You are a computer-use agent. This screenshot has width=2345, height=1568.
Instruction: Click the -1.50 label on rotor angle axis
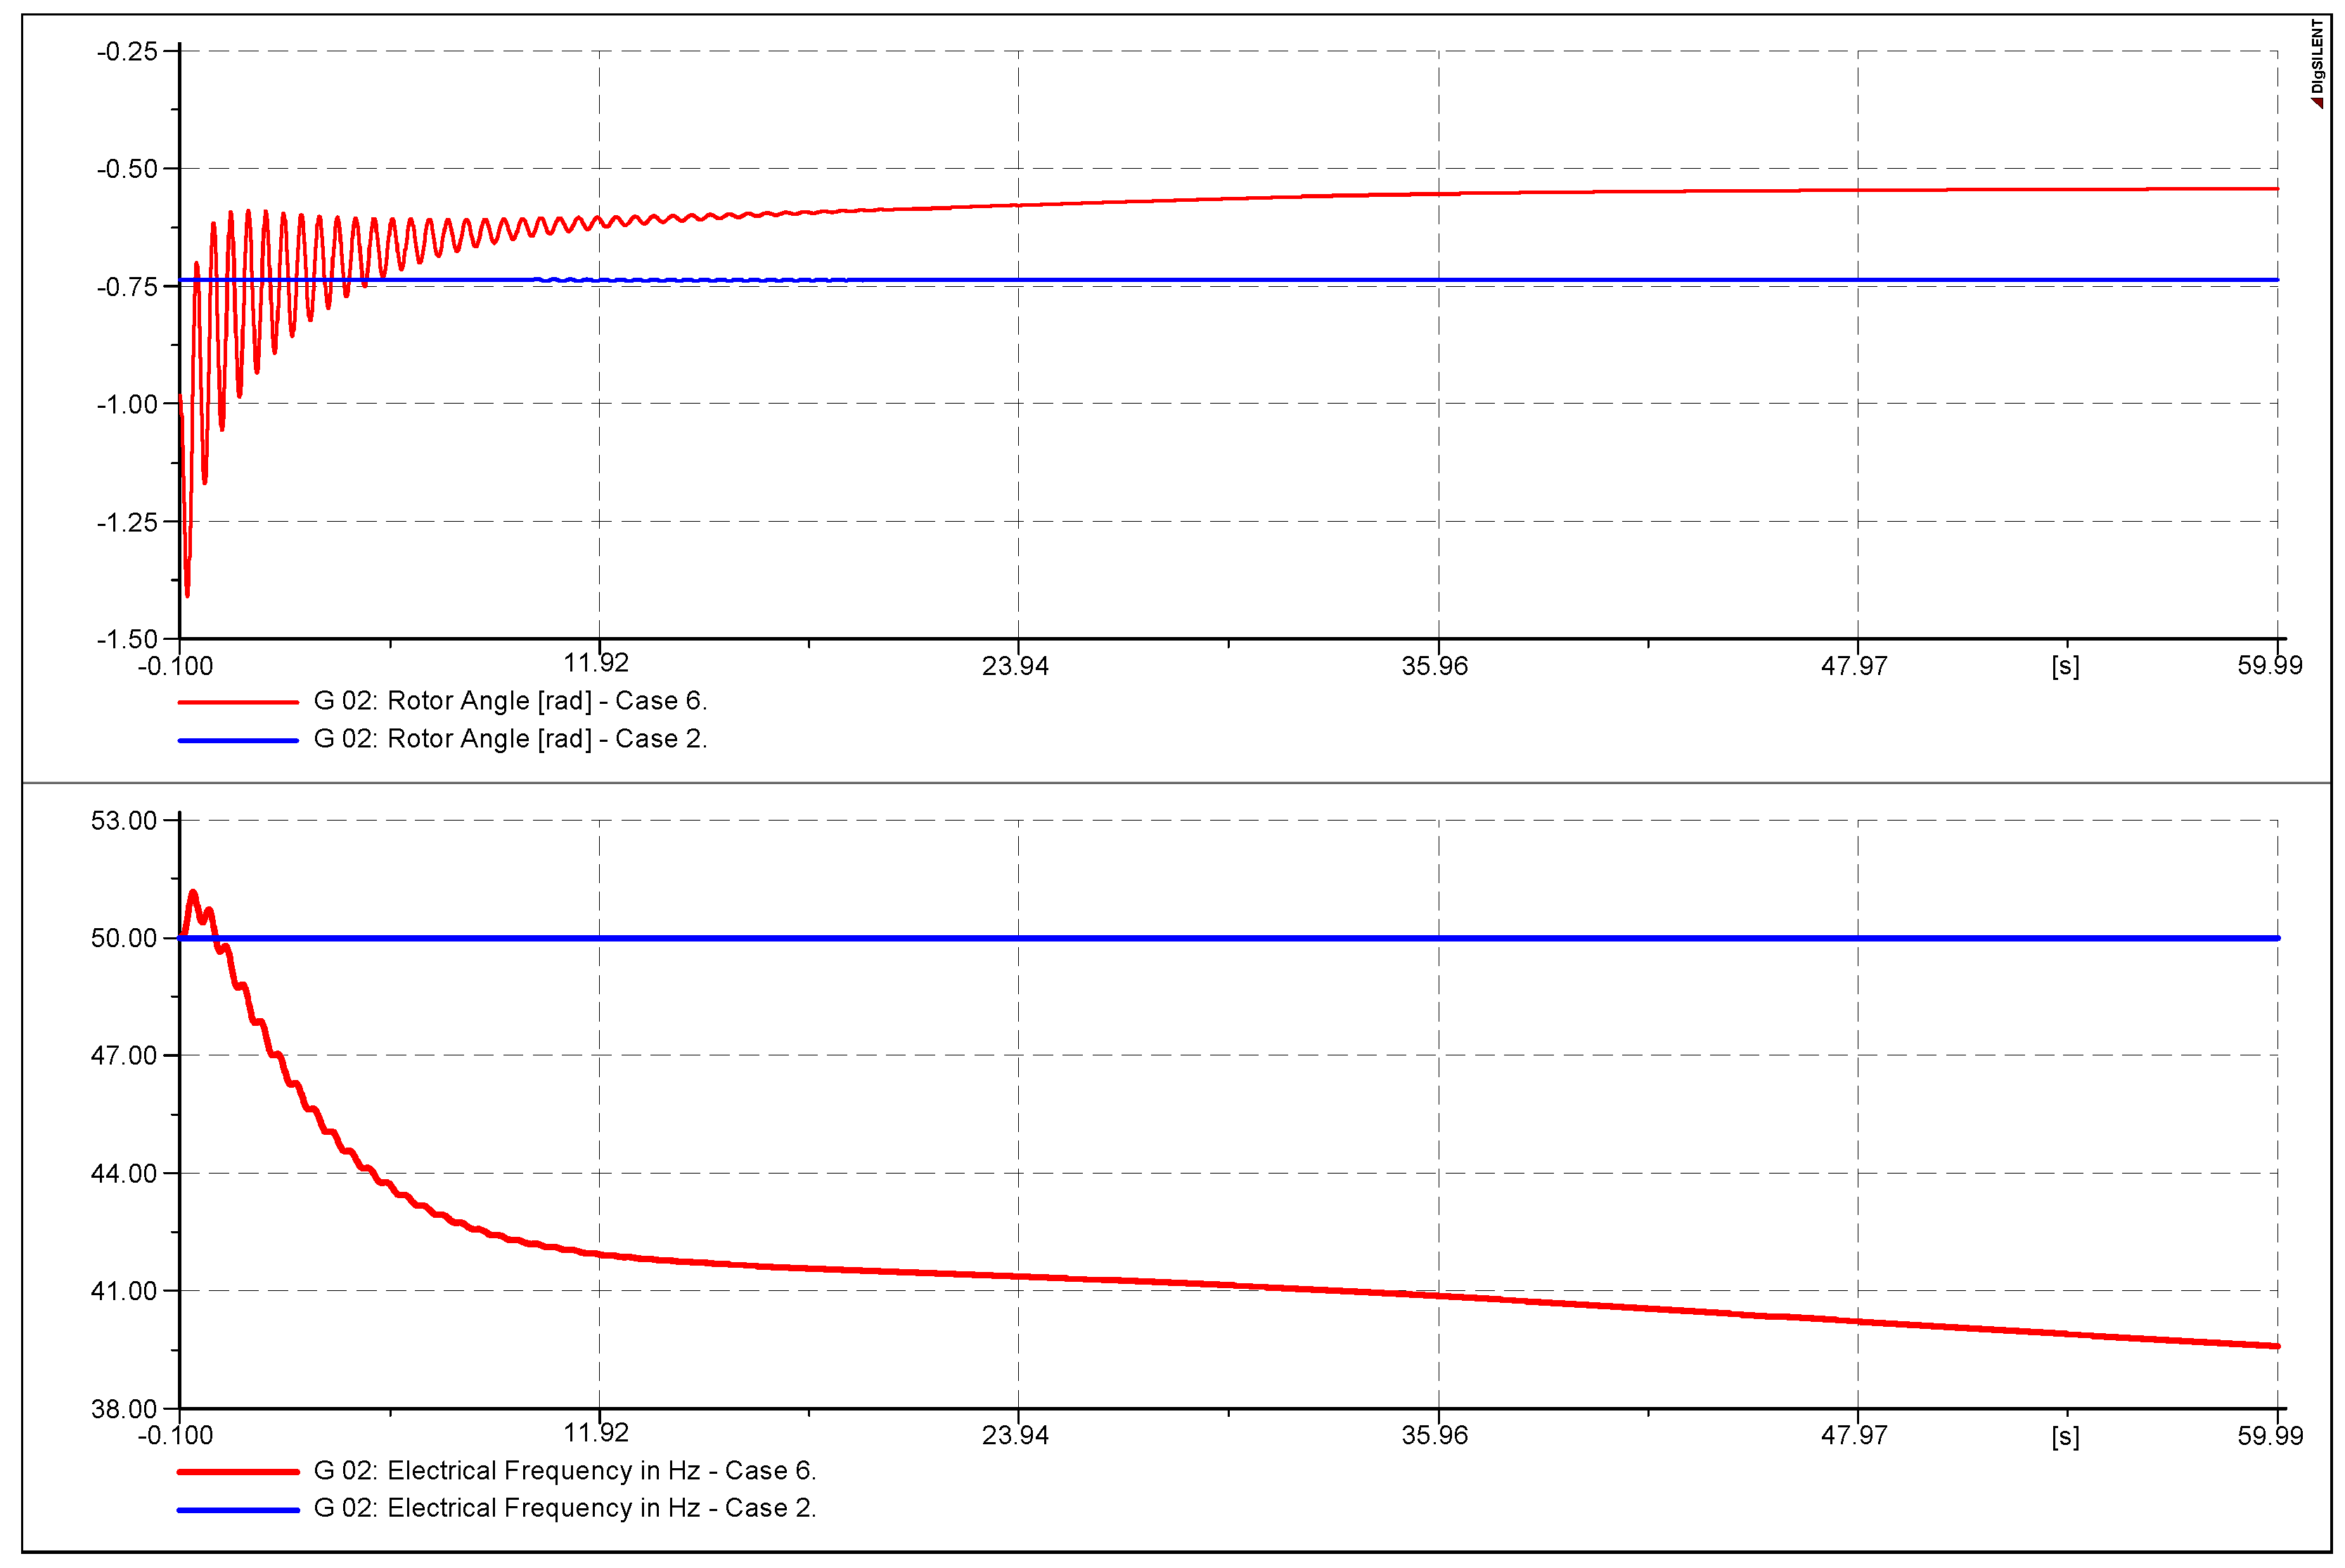click(x=127, y=639)
